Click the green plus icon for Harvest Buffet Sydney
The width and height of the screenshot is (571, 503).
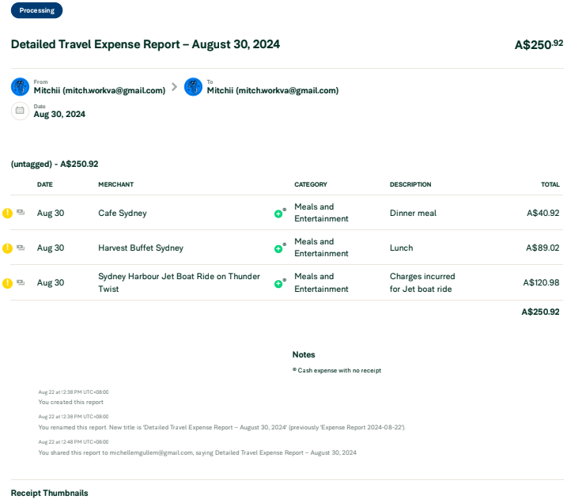[278, 249]
